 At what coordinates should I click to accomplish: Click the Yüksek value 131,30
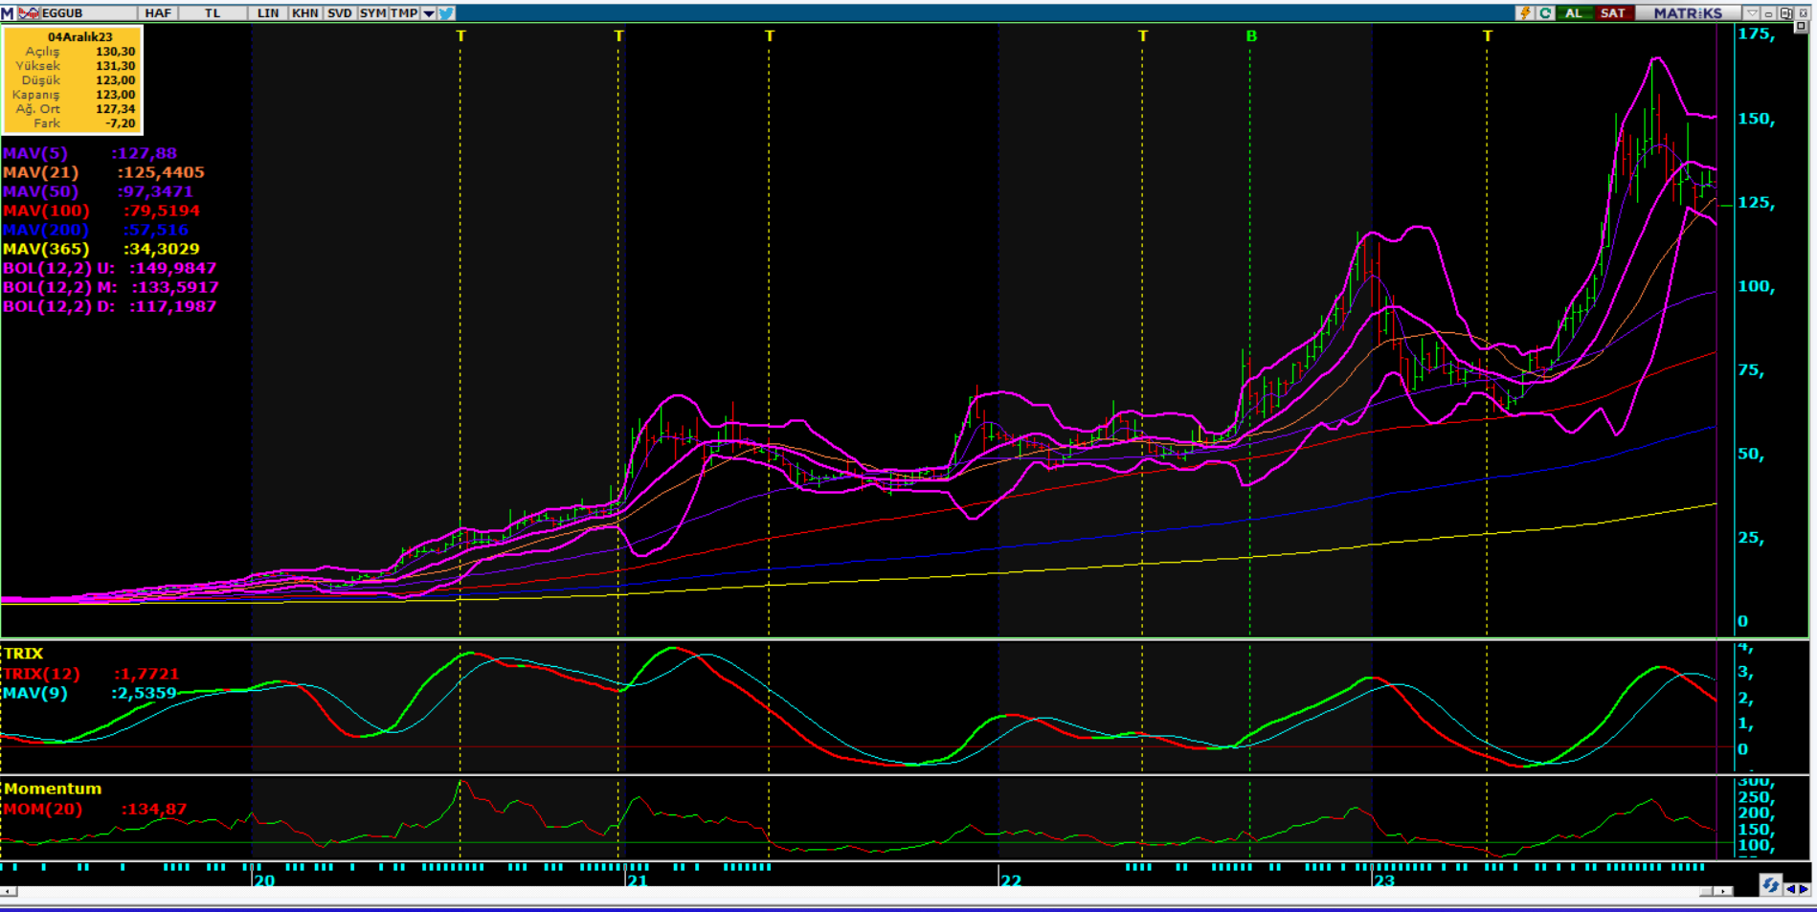click(x=116, y=66)
